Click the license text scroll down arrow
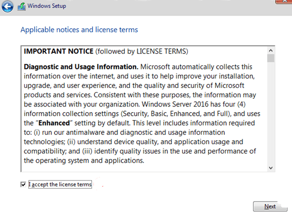Viewport: 292px width, 215px height. [271, 168]
